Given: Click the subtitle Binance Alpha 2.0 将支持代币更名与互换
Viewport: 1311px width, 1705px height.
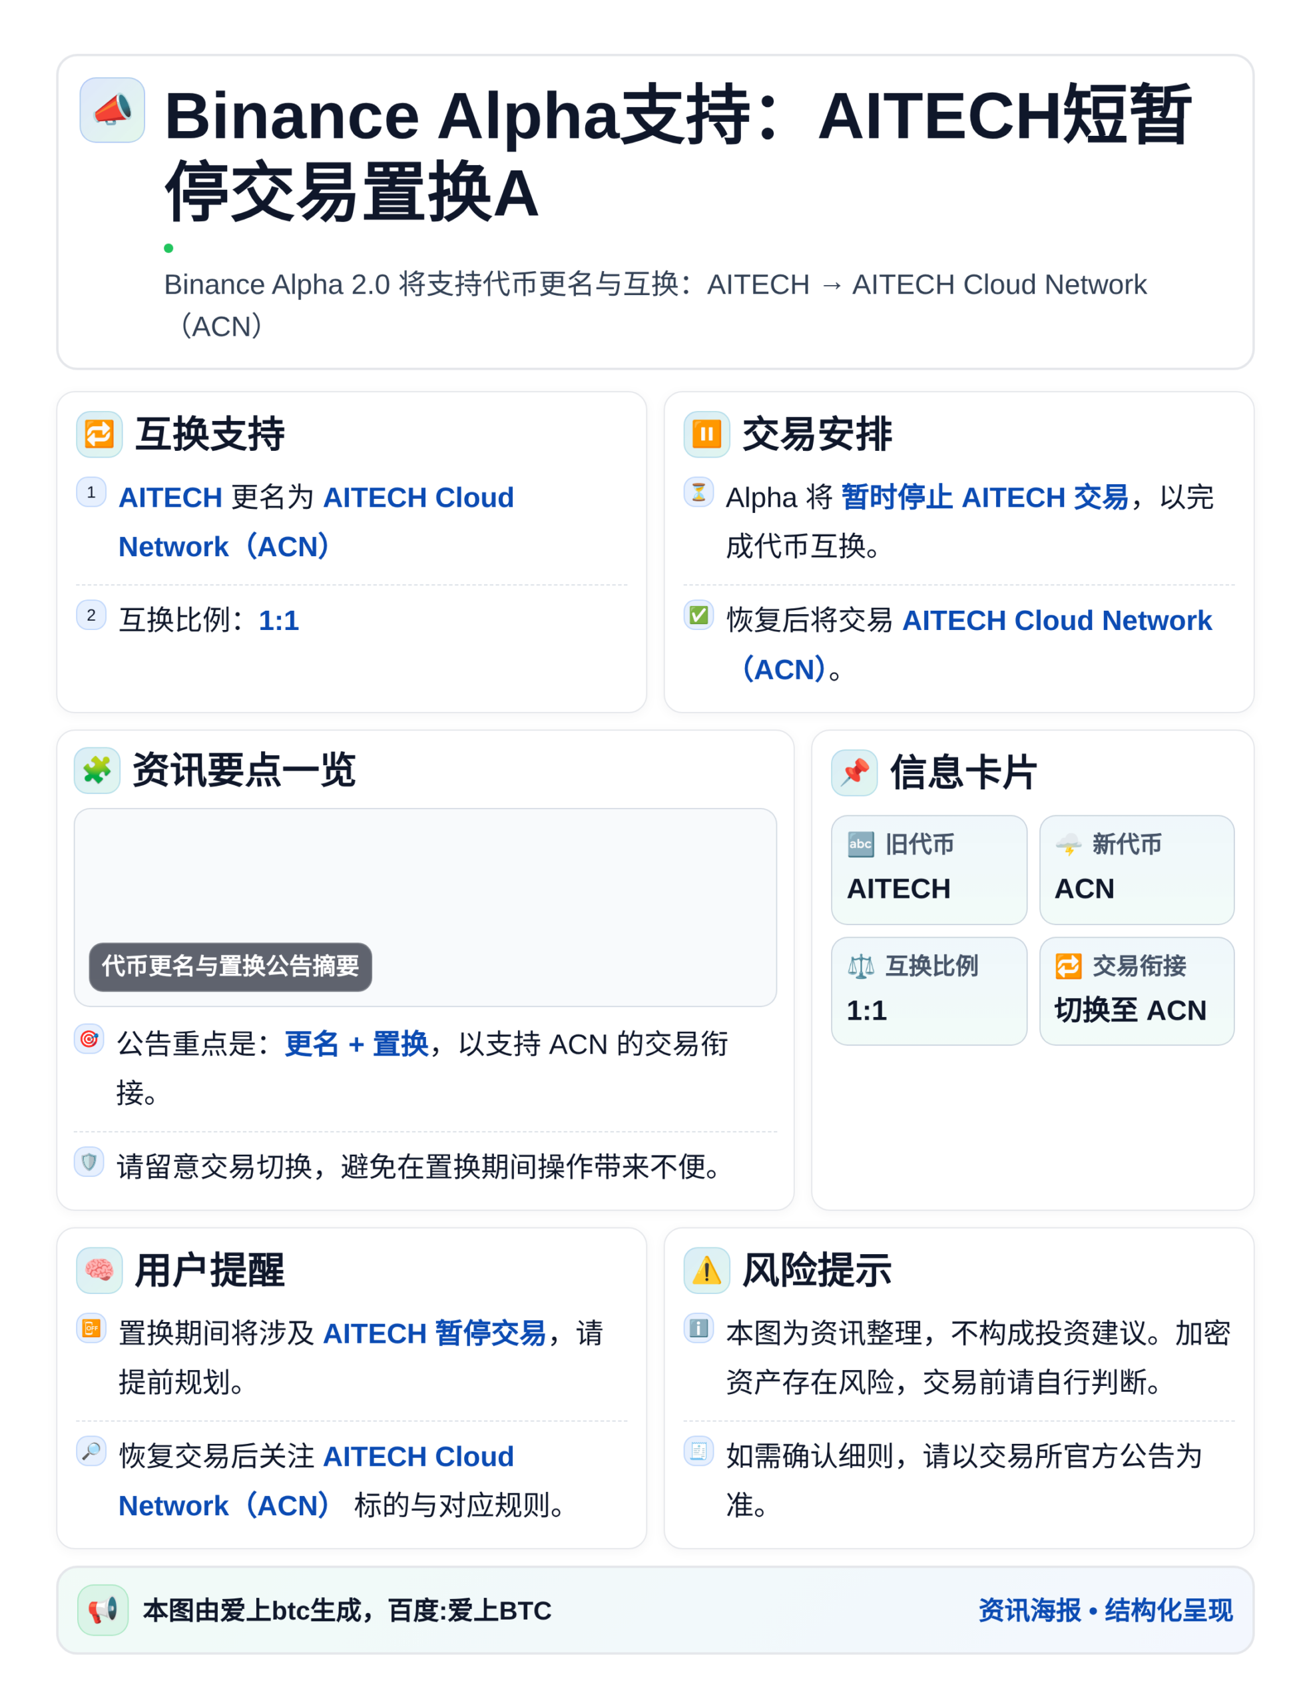Looking at the screenshot, I should 655,305.
